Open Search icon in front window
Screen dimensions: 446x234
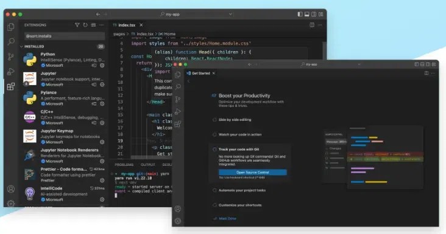[x=178, y=86]
